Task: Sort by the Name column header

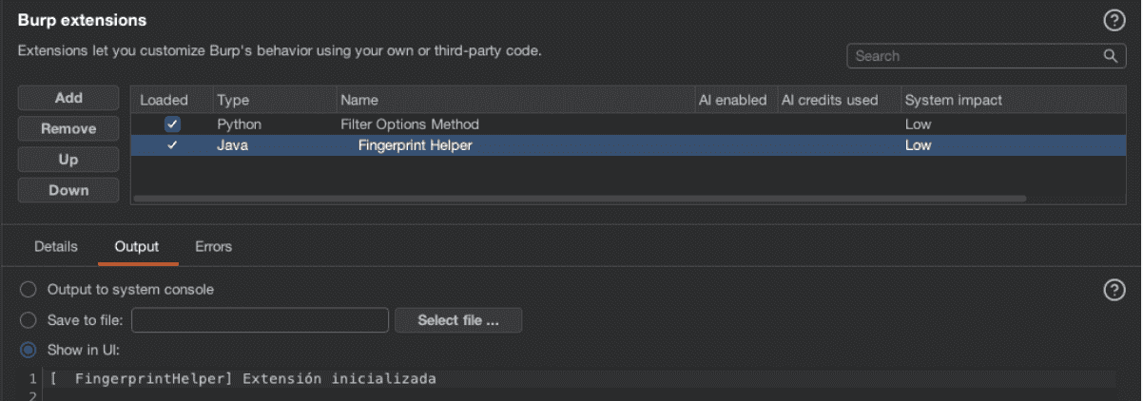Action: click(514, 100)
